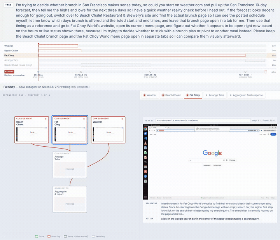Click the dashed red marker at manager row end

coord(266,72)
